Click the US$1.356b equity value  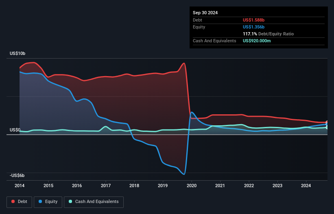pos(253,27)
